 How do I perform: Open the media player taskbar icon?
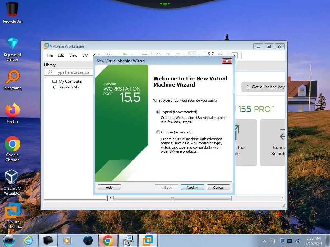pos(68,241)
